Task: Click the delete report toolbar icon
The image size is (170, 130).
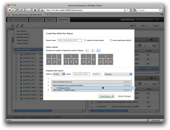Action: point(22,26)
